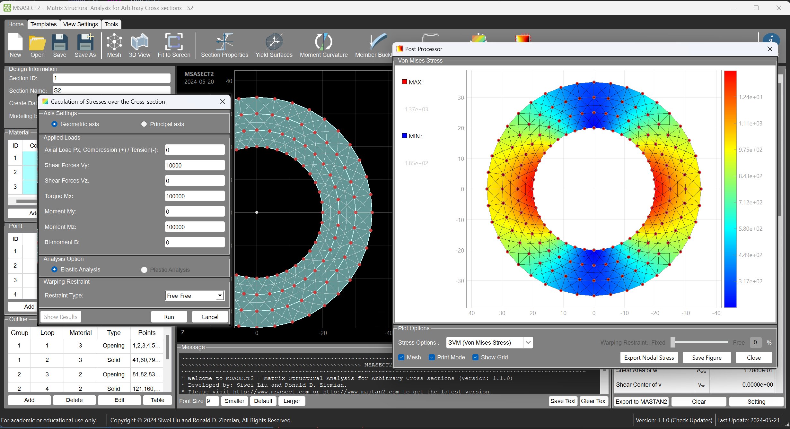The width and height of the screenshot is (790, 429).
Task: Switch to the Home tab
Action: pyautogui.click(x=16, y=24)
